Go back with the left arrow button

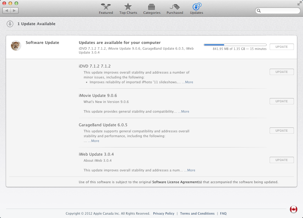pos(7,11)
